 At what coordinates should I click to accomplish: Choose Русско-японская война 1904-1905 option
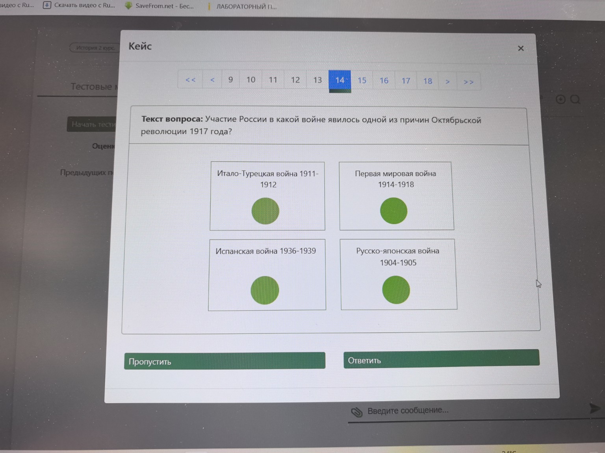click(x=396, y=290)
